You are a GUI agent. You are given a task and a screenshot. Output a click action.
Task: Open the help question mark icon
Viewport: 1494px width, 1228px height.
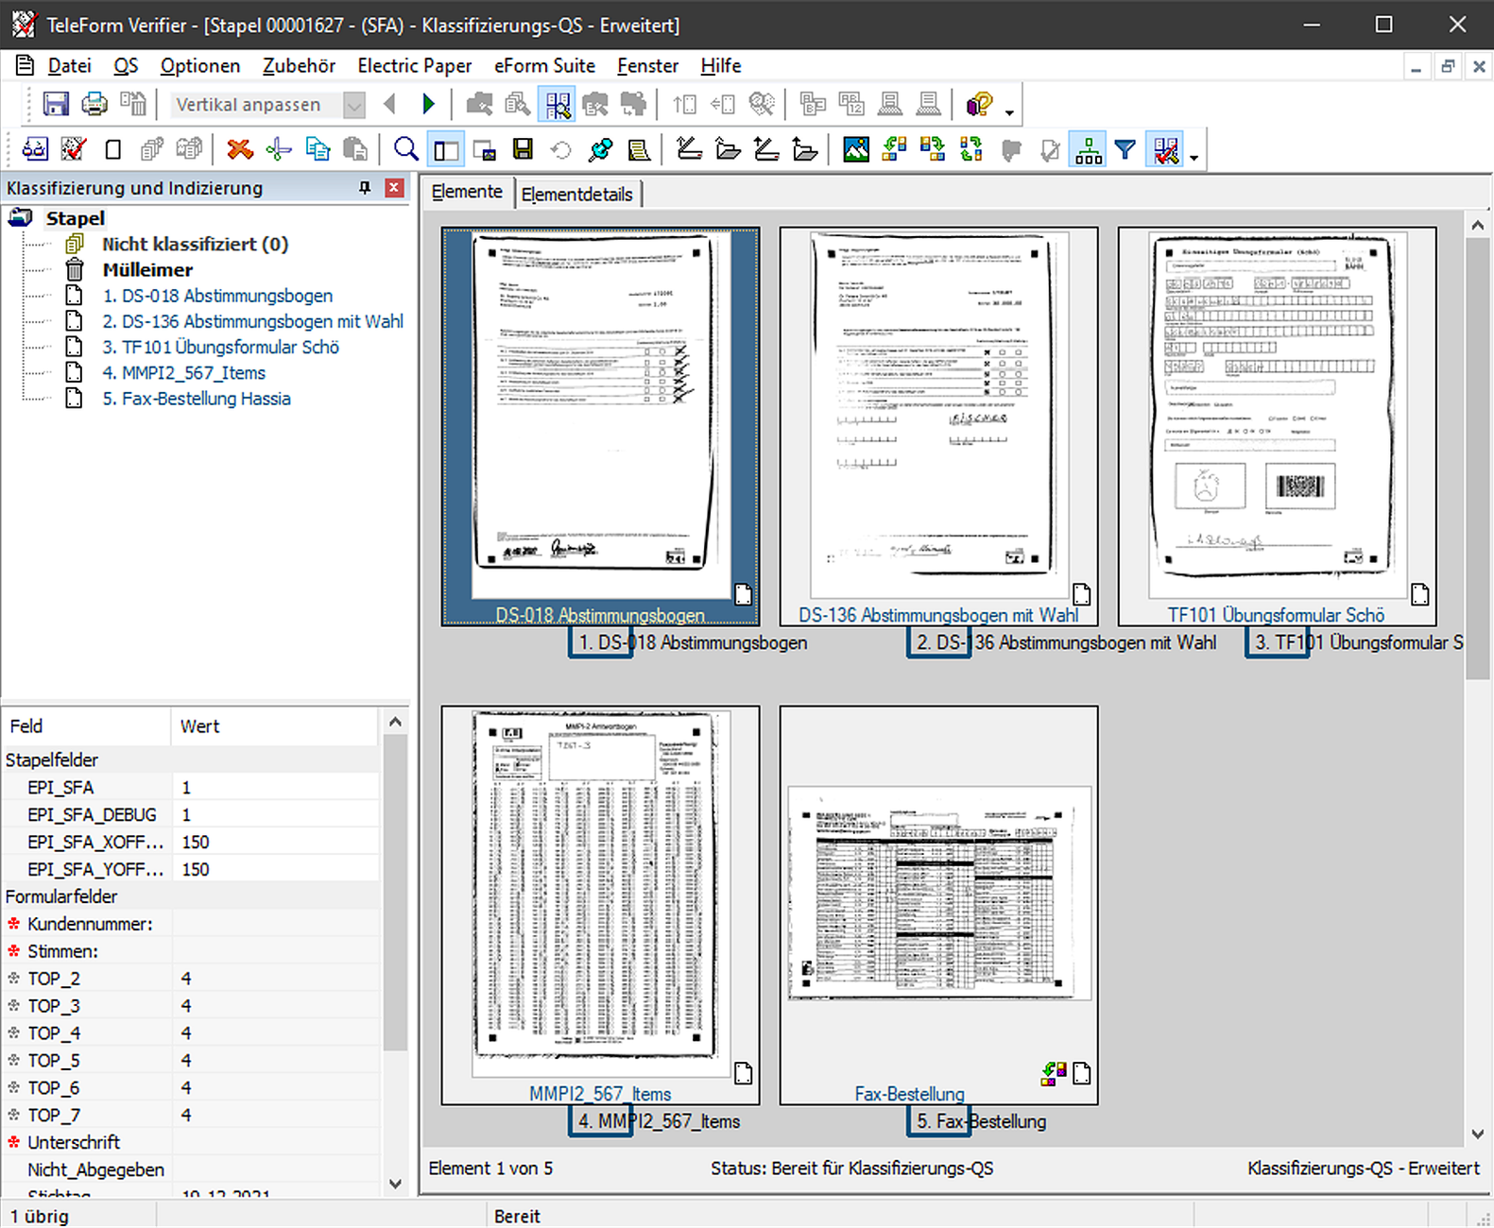[x=979, y=104]
